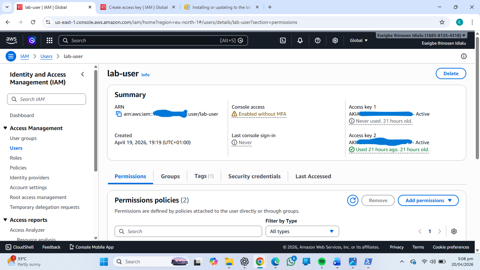Open Account settings in the sidebar
This screenshot has width=480, height=270.
click(28, 187)
